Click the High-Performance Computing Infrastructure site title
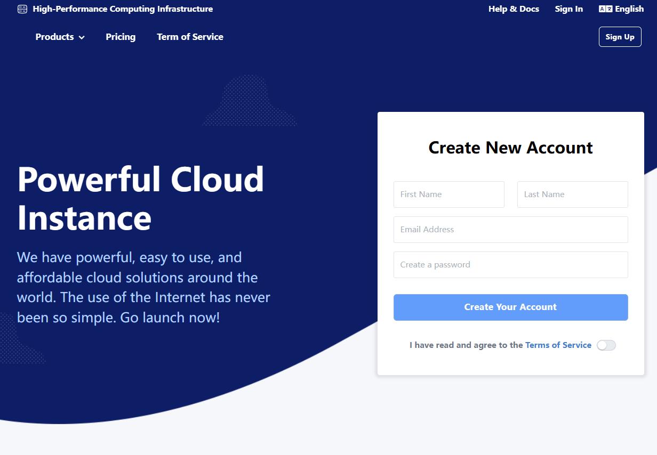 123,9
